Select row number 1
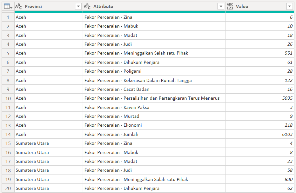The width and height of the screenshot is (296, 193). click(x=8, y=17)
